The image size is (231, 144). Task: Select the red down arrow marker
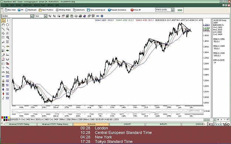click(x=3, y=94)
